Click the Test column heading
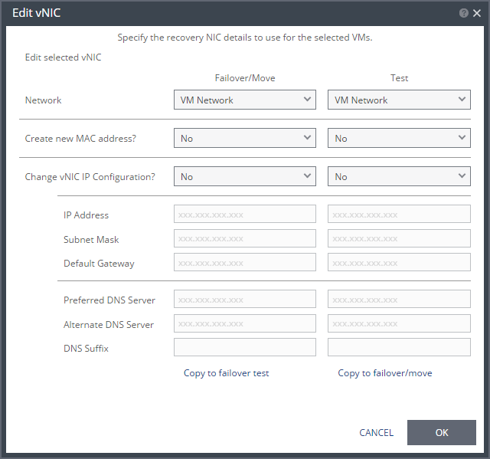Image resolution: width=490 pixels, height=459 pixels. coord(400,78)
